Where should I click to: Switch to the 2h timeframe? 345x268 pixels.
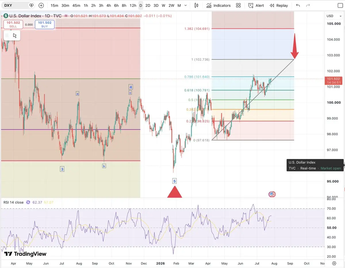[x=93, y=5]
